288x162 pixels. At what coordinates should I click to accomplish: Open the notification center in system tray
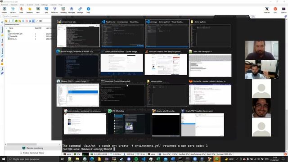tap(283, 159)
